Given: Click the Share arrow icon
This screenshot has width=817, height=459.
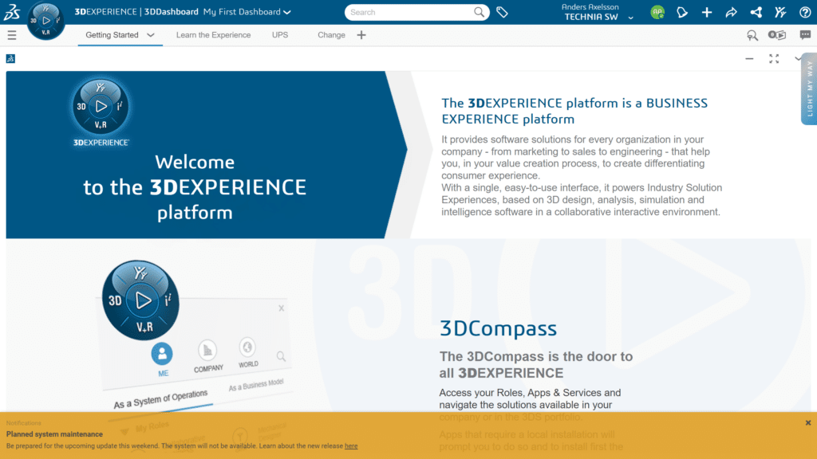Looking at the screenshot, I should (x=731, y=12).
